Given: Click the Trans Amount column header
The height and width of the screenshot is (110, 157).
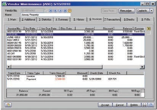Looking at the screenshot, I should (54, 73).
